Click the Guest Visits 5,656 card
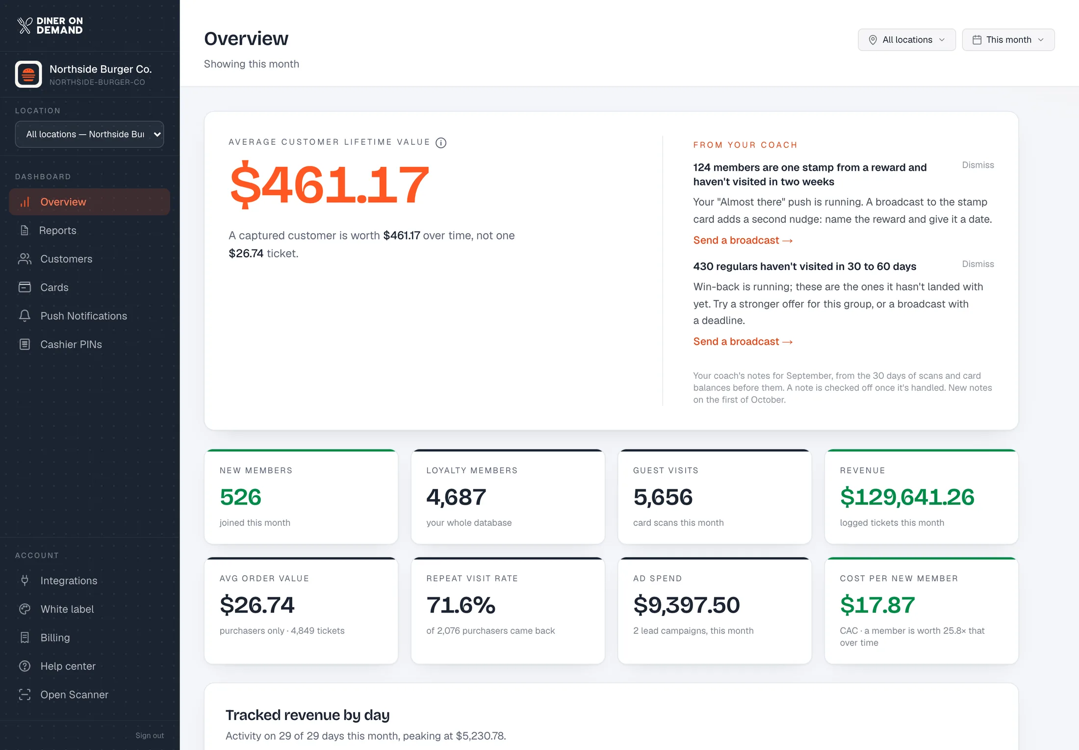 tap(715, 497)
